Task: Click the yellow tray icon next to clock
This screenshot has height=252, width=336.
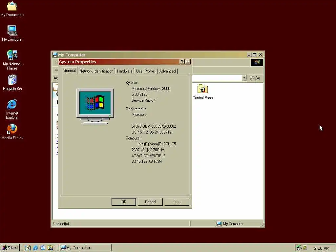Action: pyautogui.click(x=305, y=248)
